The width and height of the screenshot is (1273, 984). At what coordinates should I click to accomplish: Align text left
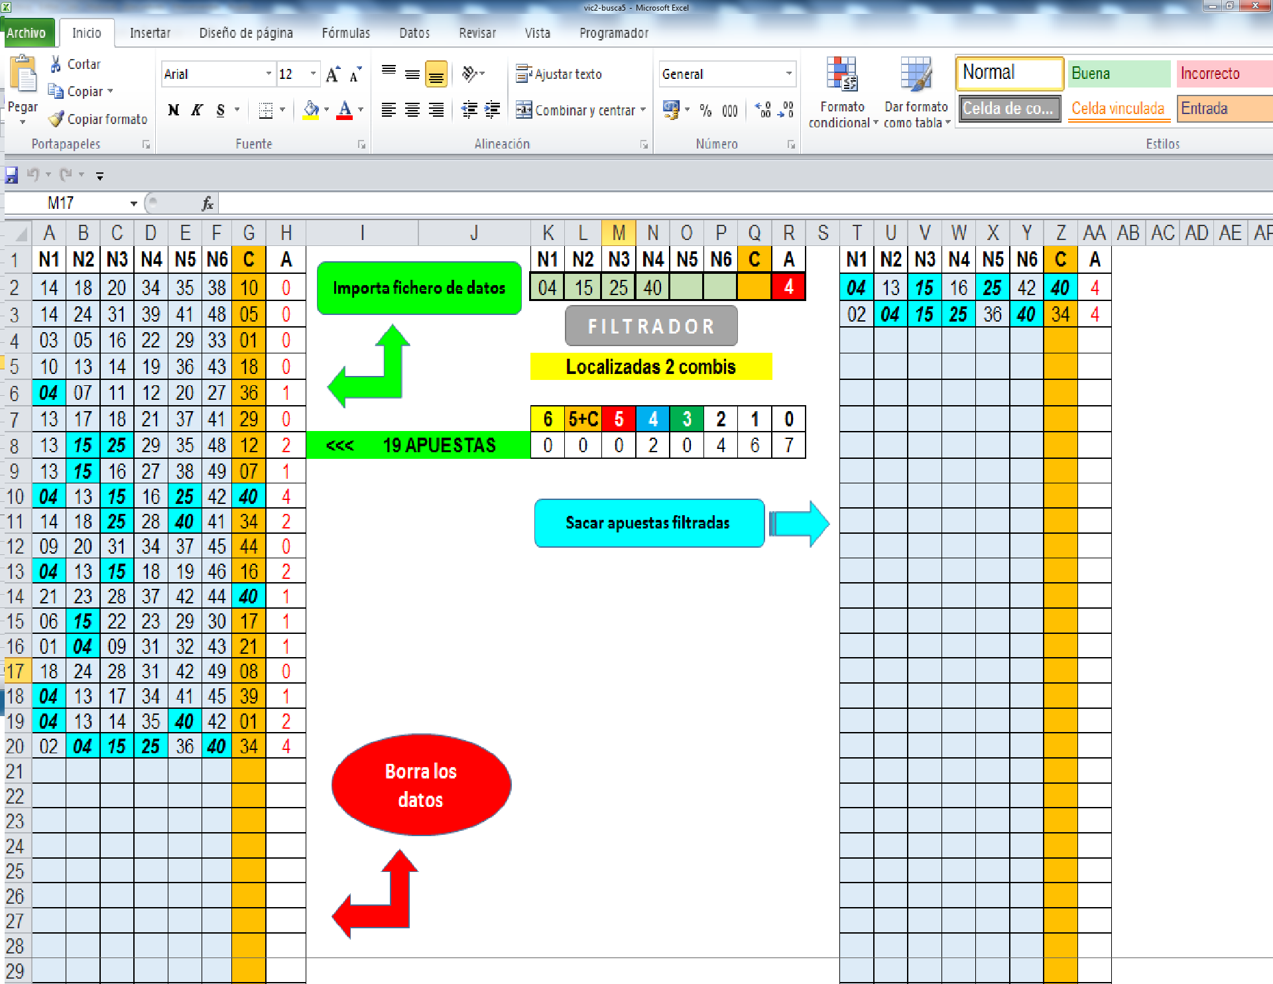(x=389, y=110)
